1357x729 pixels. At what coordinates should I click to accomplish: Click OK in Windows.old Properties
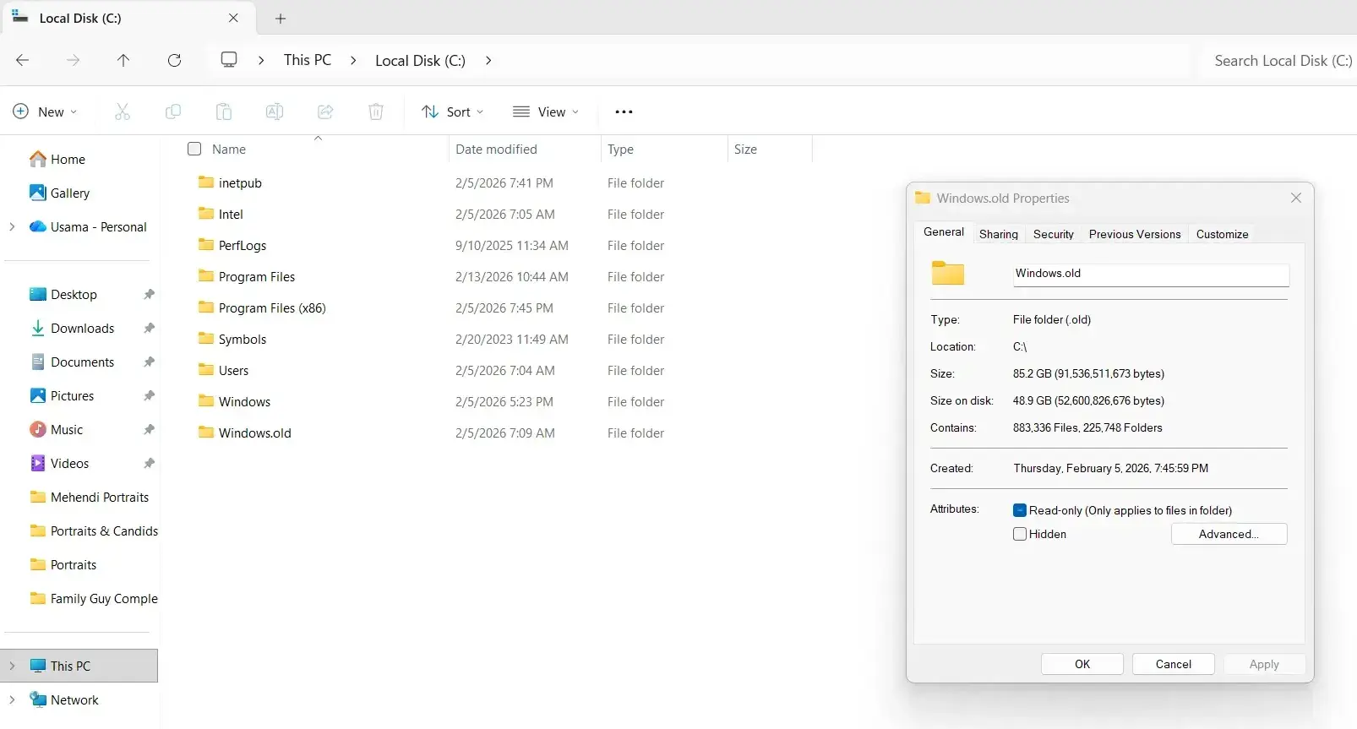coord(1082,664)
